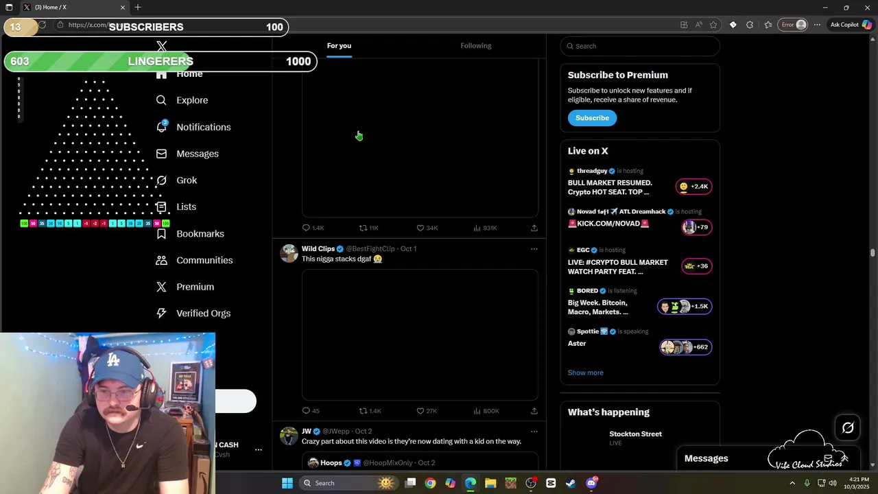Click Show more under Live on X

click(586, 373)
